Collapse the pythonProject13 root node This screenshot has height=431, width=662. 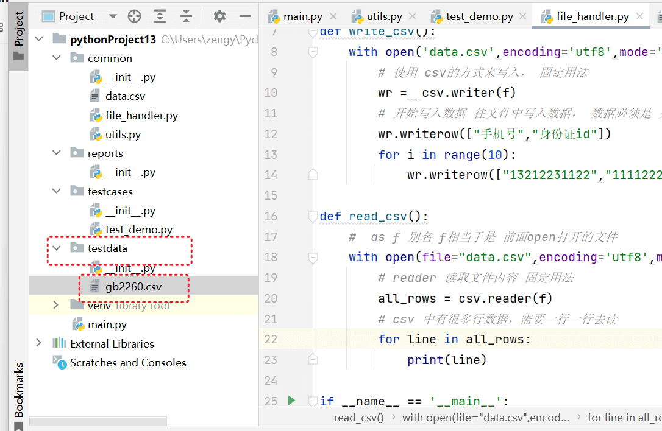pyautogui.click(x=39, y=39)
